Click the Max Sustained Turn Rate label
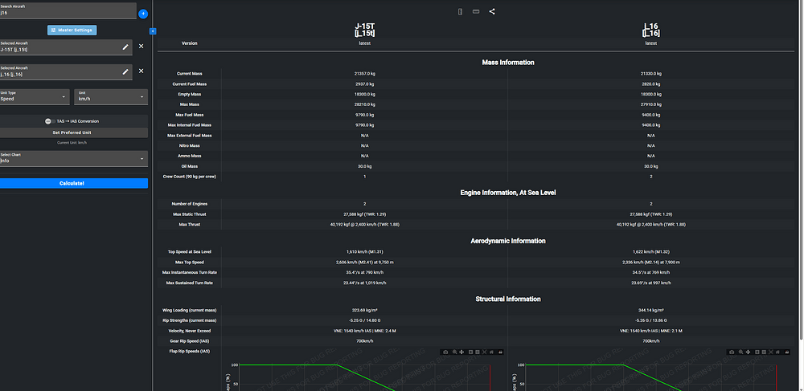This screenshot has width=804, height=391. click(x=189, y=283)
